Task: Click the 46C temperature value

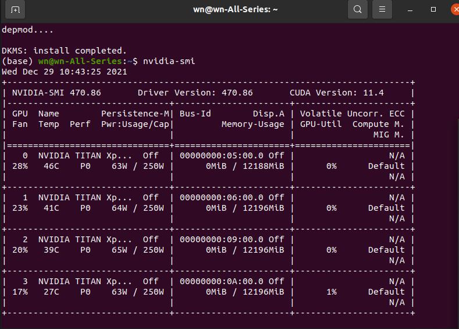Action: pyautogui.click(x=51, y=166)
